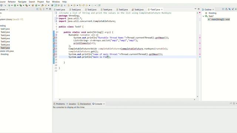Open the Coverage button dropdown arrow
237x133 pixels.
point(23,6)
